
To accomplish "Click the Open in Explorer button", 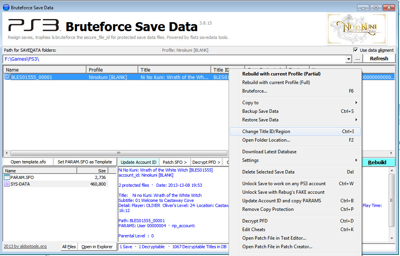I will tap(97, 247).
